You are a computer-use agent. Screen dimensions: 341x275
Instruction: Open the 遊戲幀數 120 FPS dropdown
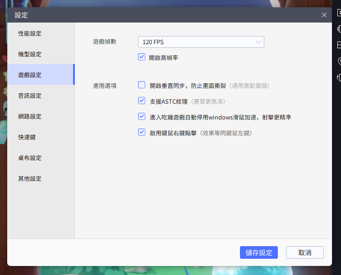click(201, 42)
